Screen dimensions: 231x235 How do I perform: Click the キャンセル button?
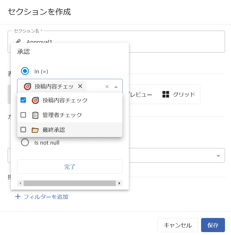(x=177, y=225)
